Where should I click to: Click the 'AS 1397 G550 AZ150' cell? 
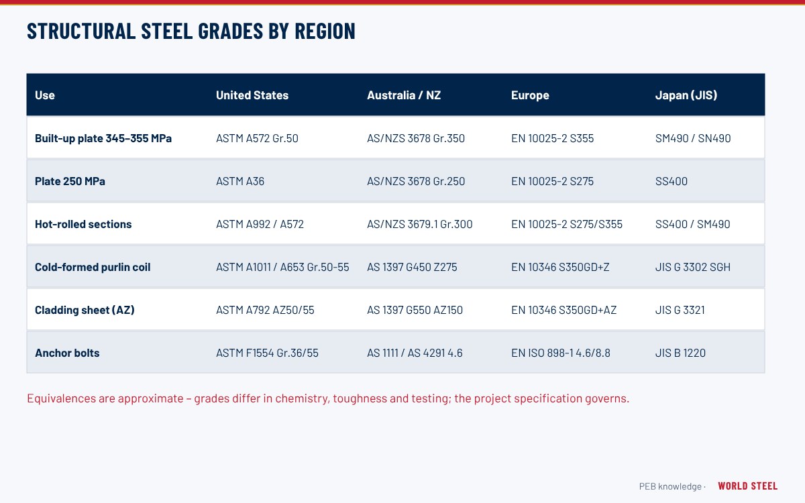(x=415, y=310)
